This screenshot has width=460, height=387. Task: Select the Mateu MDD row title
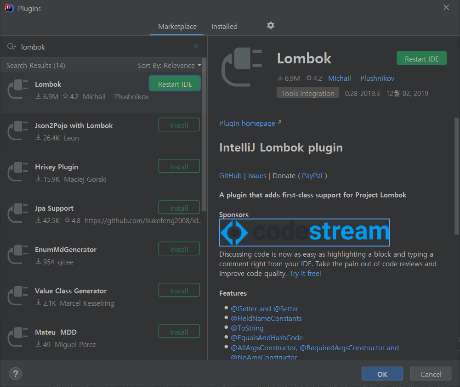56,332
